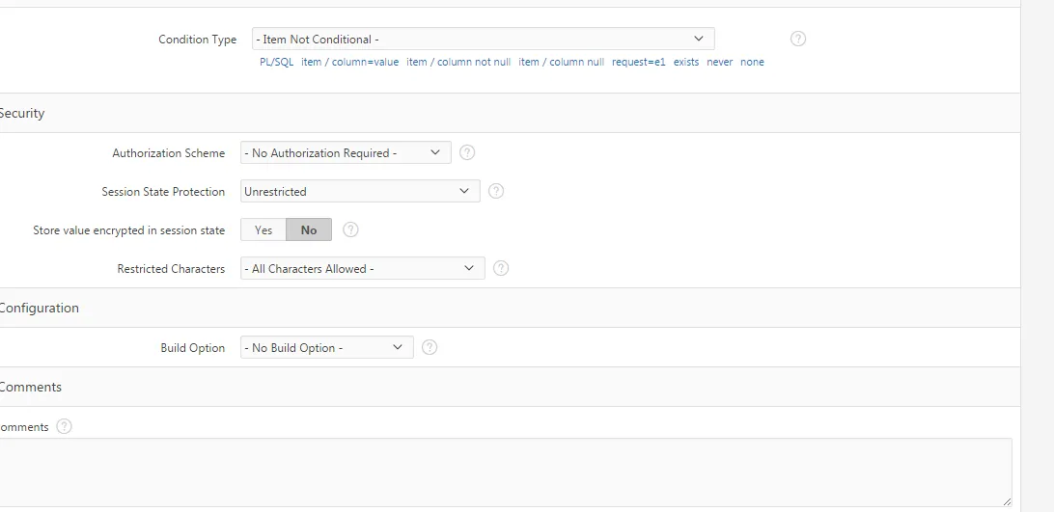The width and height of the screenshot is (1054, 512).
Task: Open the Condition Type dropdown
Action: click(483, 39)
